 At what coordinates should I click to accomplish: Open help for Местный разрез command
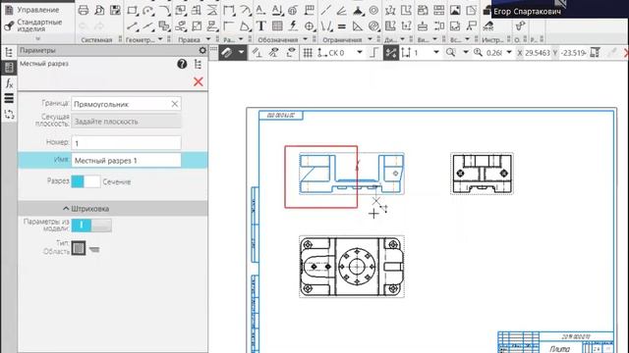[x=182, y=64]
